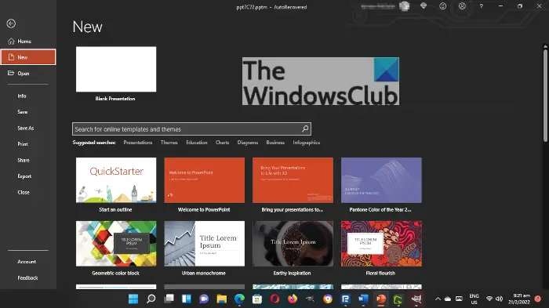The height and width of the screenshot is (308, 549).
Task: Launch Firefox from the taskbar
Action: (x=293, y=299)
